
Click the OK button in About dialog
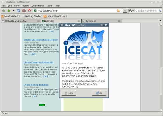[99, 93]
